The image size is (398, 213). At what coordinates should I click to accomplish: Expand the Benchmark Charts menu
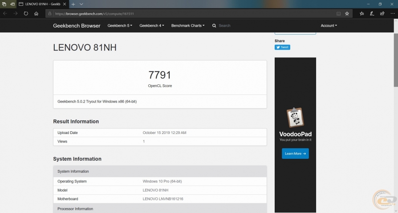[x=188, y=26]
